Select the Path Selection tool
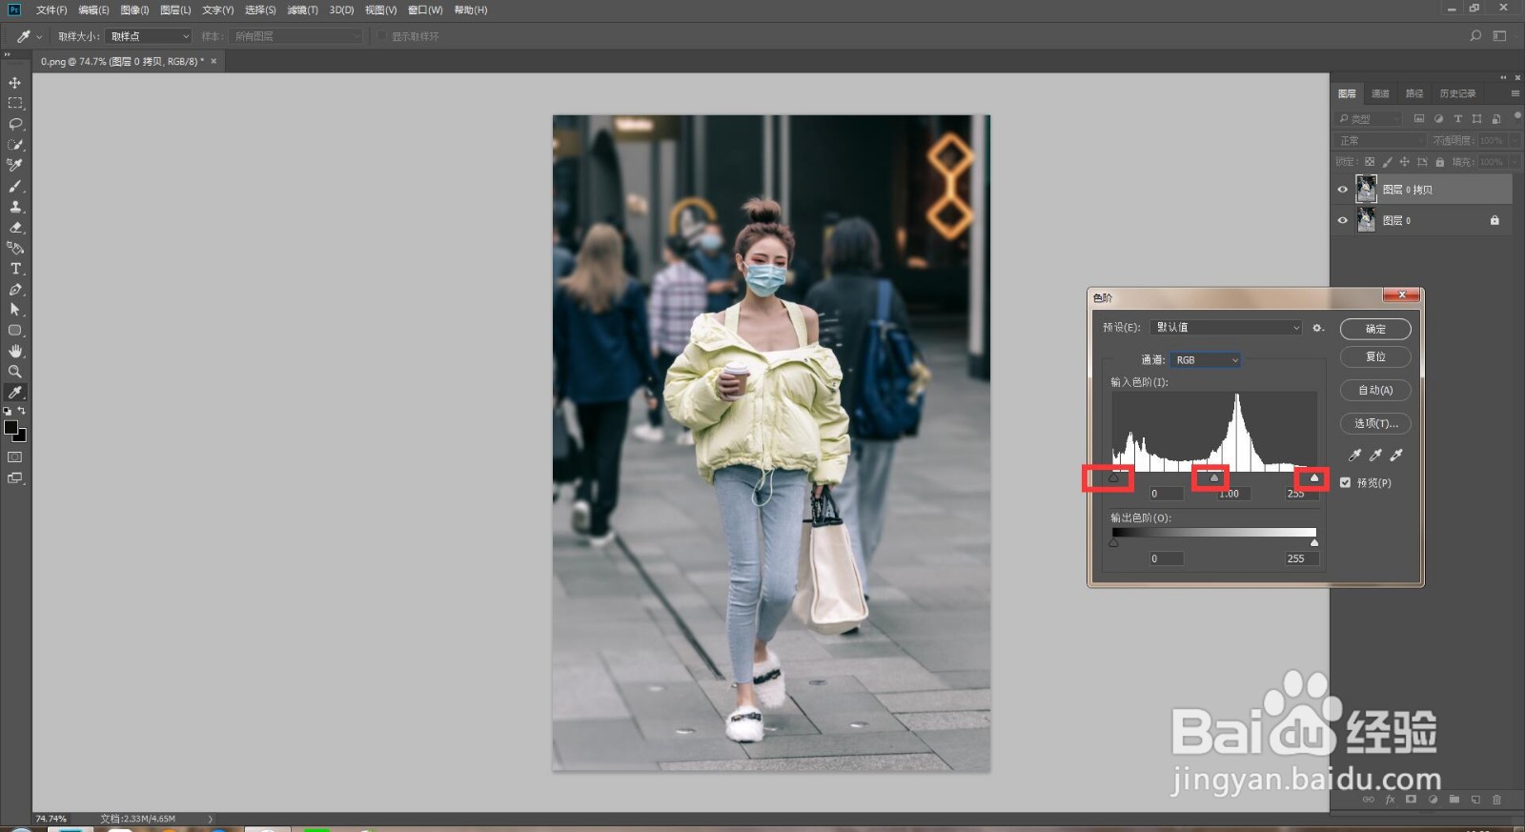 [15, 310]
